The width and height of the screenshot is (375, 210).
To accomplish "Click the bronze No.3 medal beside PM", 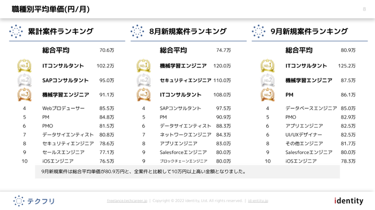I will click(x=267, y=95).
